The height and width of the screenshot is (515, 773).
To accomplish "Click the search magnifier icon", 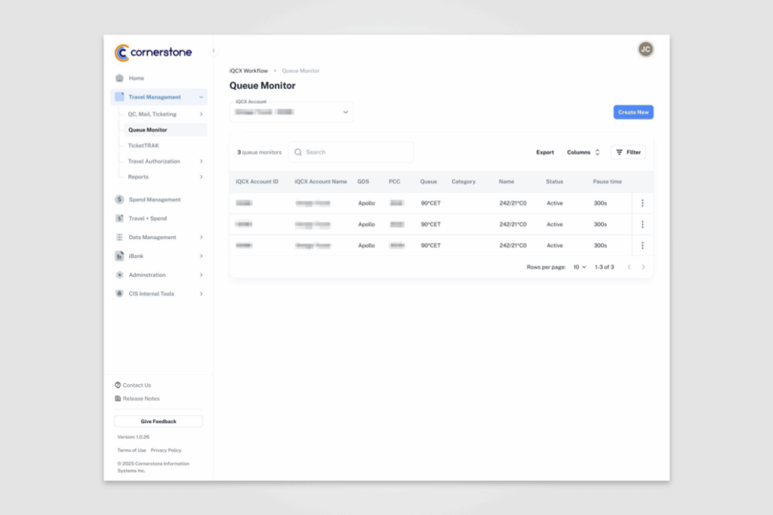I will pyautogui.click(x=297, y=152).
